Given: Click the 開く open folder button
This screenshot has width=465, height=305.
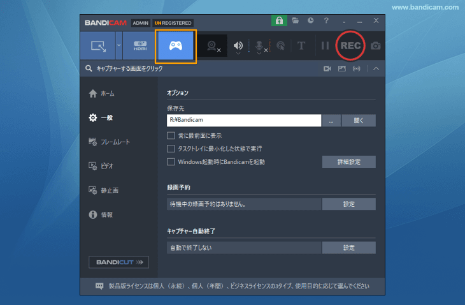Looking at the screenshot, I should click(359, 121).
